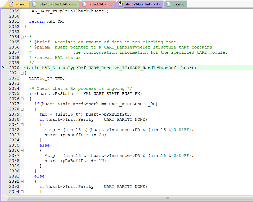Click on HAL_UART_STATE_BUSY_RX constant

pyautogui.click(x=111, y=94)
